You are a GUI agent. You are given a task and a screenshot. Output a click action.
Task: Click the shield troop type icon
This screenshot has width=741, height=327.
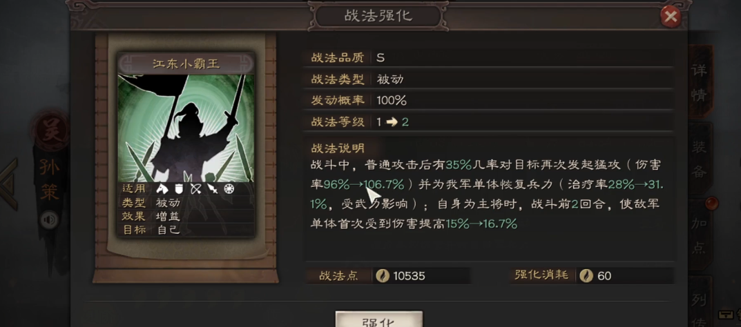point(179,189)
